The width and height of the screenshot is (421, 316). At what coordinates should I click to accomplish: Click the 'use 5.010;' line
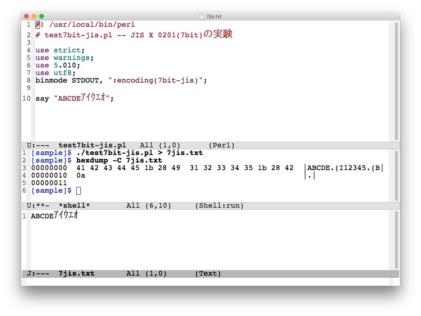tap(58, 66)
